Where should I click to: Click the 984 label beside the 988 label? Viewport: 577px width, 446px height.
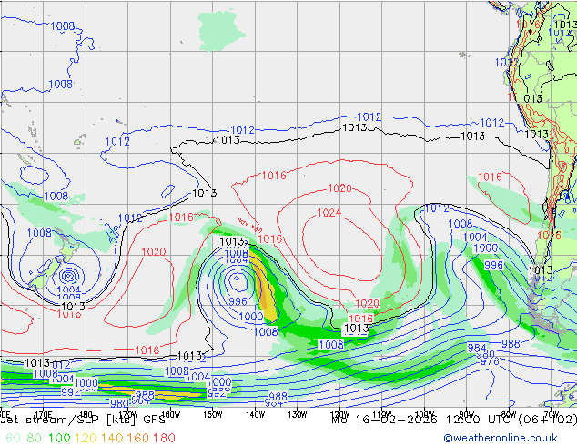click(477, 348)
